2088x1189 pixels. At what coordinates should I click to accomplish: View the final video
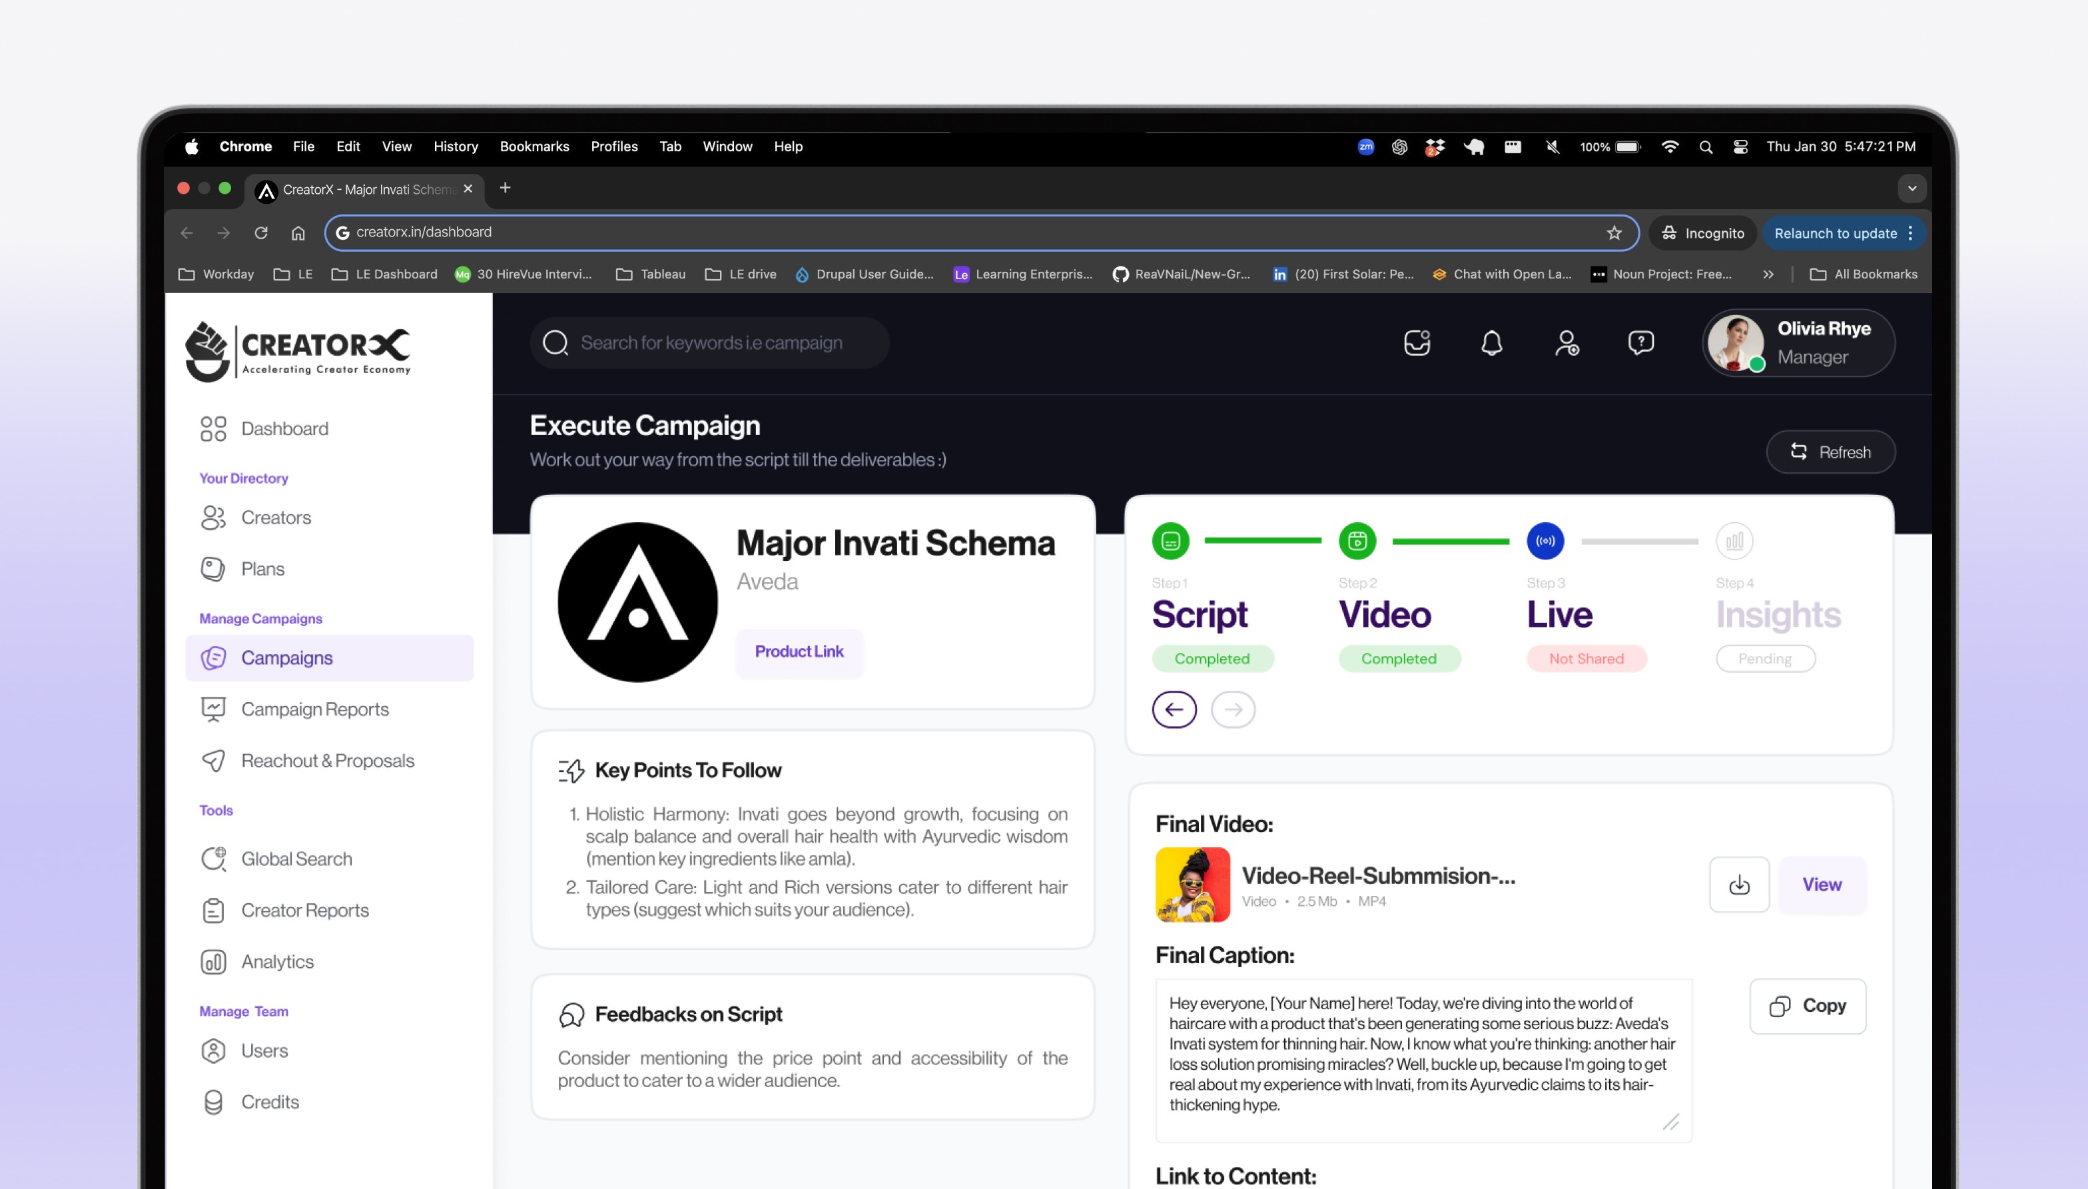click(1822, 885)
